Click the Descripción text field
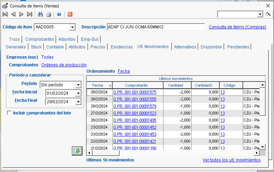 155,27
